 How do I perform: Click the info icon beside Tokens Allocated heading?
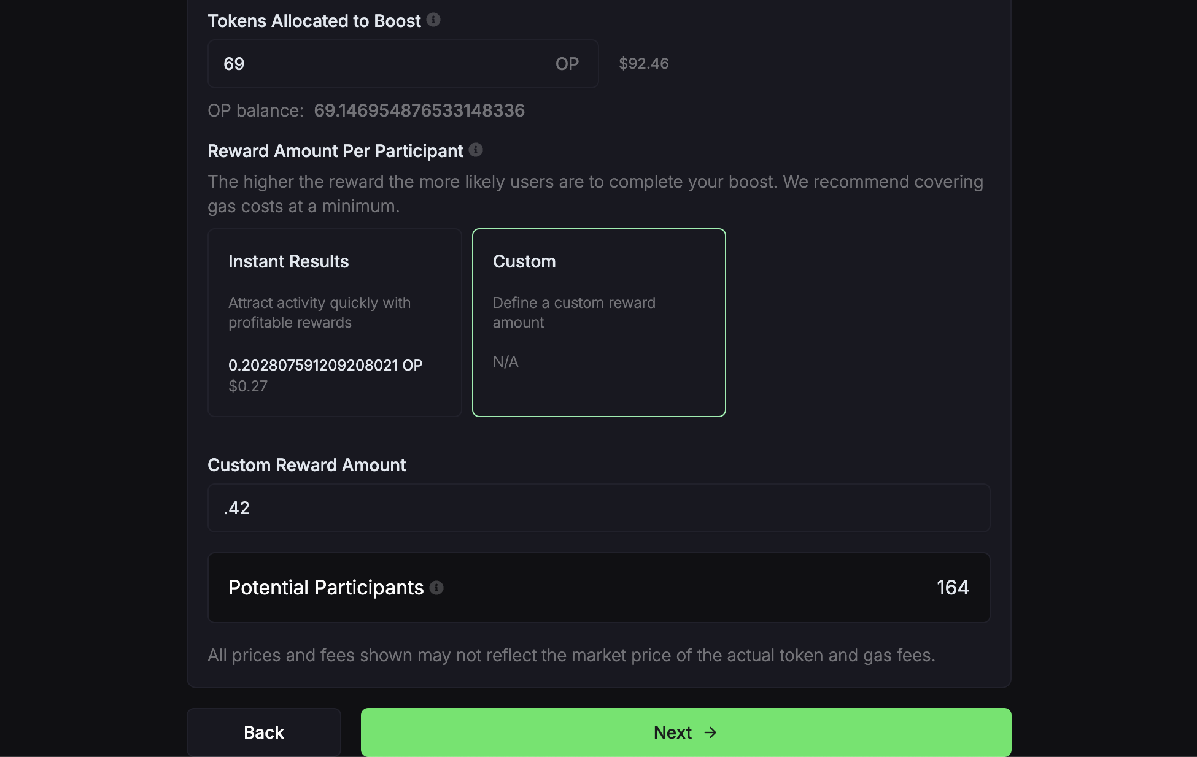pos(434,20)
